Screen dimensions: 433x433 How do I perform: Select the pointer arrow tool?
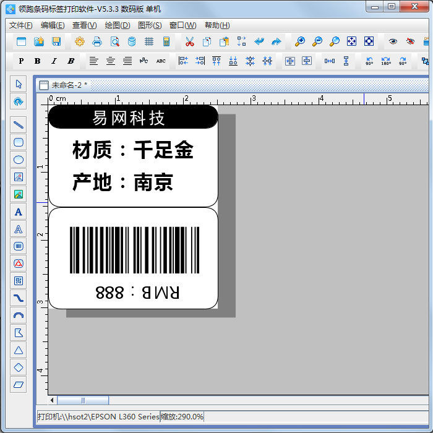(19, 84)
